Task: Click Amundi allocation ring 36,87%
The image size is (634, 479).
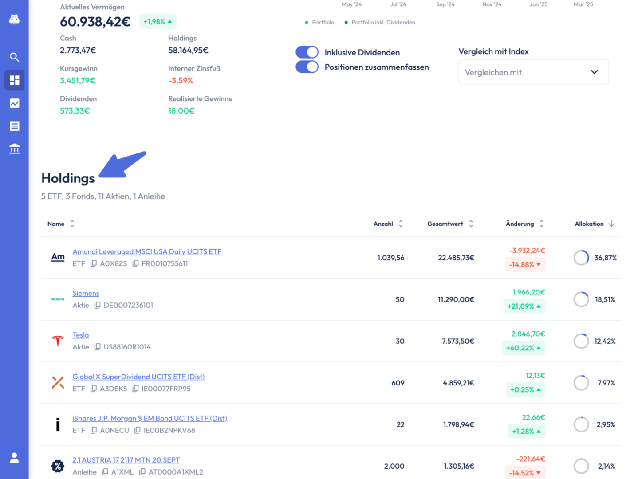Action: (x=581, y=258)
